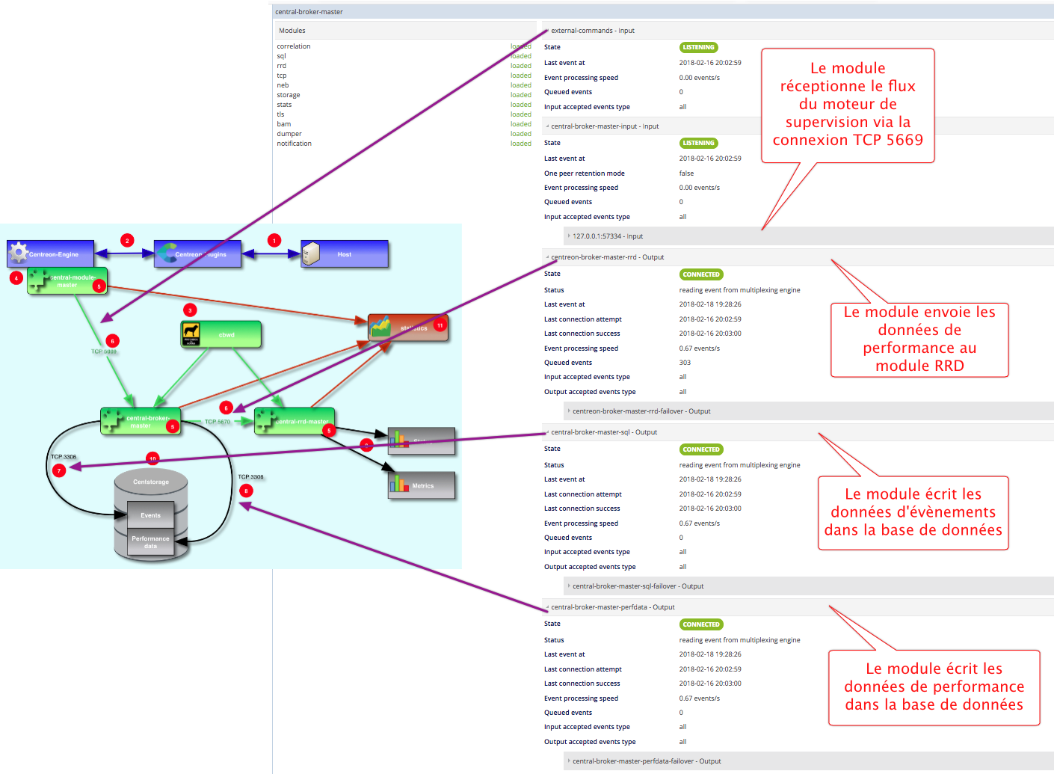Select the Host server icon
The height and width of the screenshot is (774, 1054).
coord(311,254)
